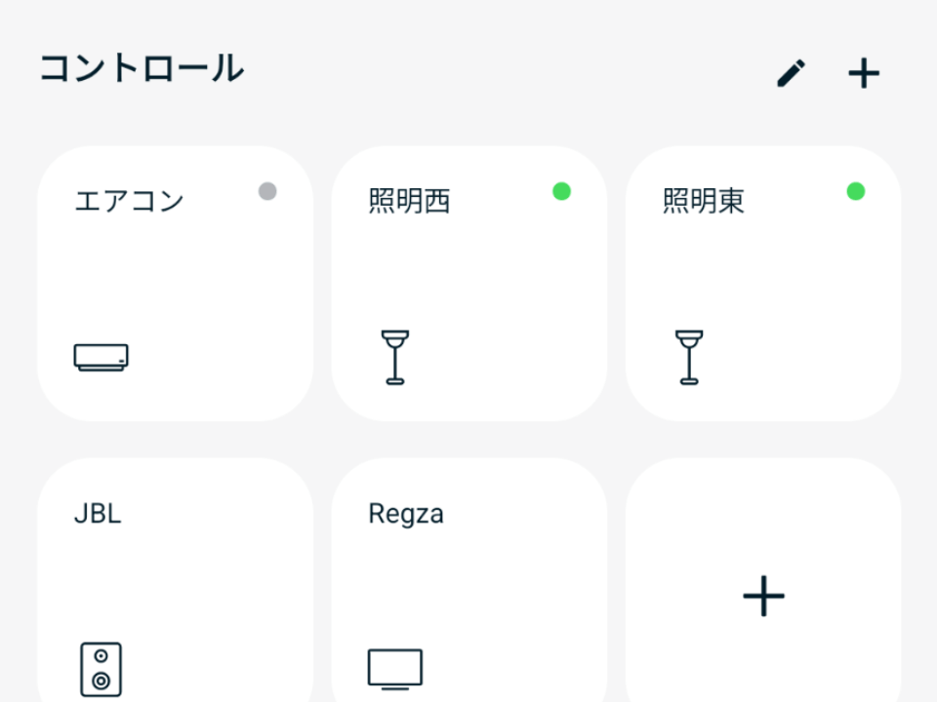Screen dimensions: 937x702
Task: Open the 照明東 control card
Action: pos(762,283)
